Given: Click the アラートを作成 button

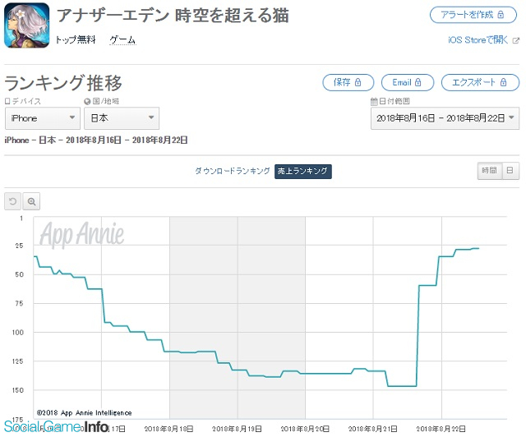Looking at the screenshot, I should coord(473,15).
